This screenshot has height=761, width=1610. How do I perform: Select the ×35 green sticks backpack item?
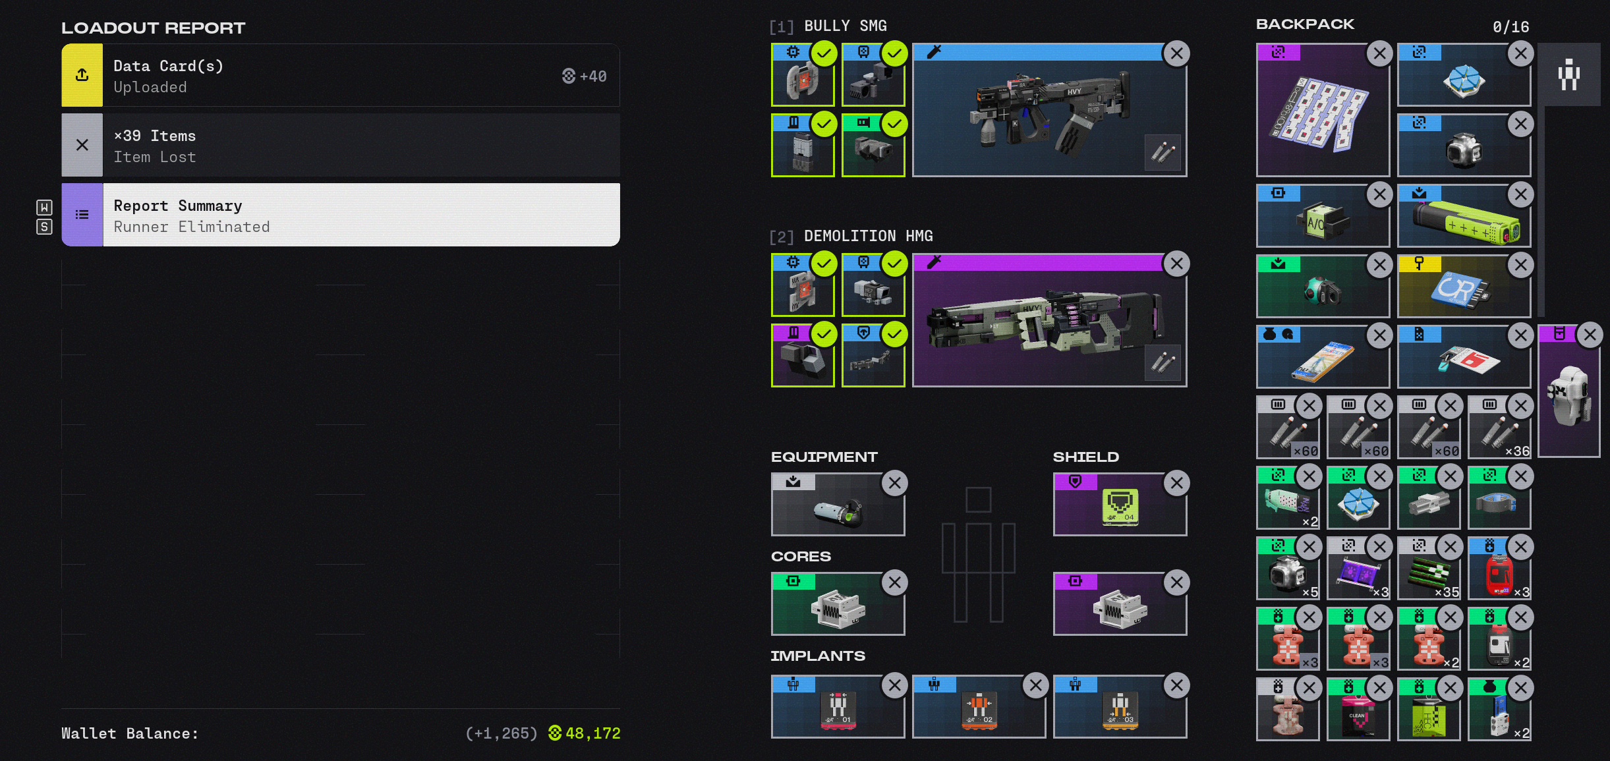[x=1429, y=569]
